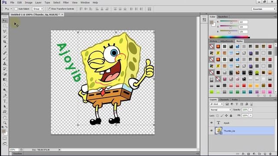This screenshot has height=156, width=278.
Task: Open the Filter menu
Action: point(66,3)
